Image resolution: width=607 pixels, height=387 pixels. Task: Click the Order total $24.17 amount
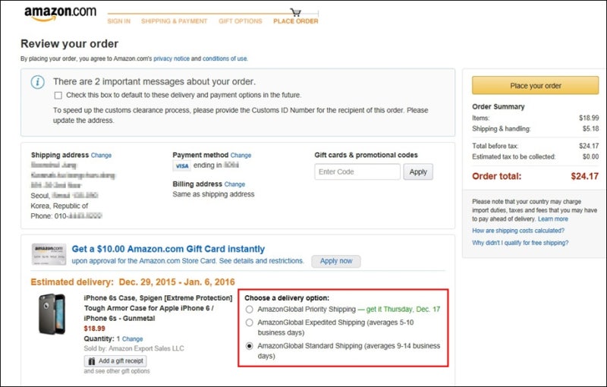(x=584, y=177)
